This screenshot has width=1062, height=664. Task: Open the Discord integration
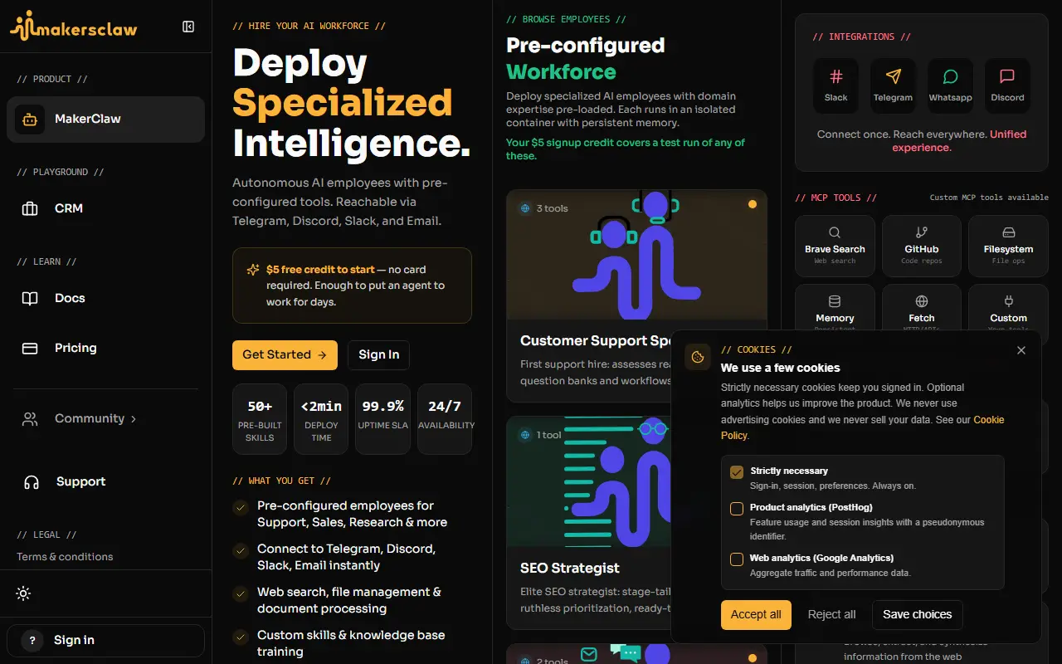[1007, 85]
